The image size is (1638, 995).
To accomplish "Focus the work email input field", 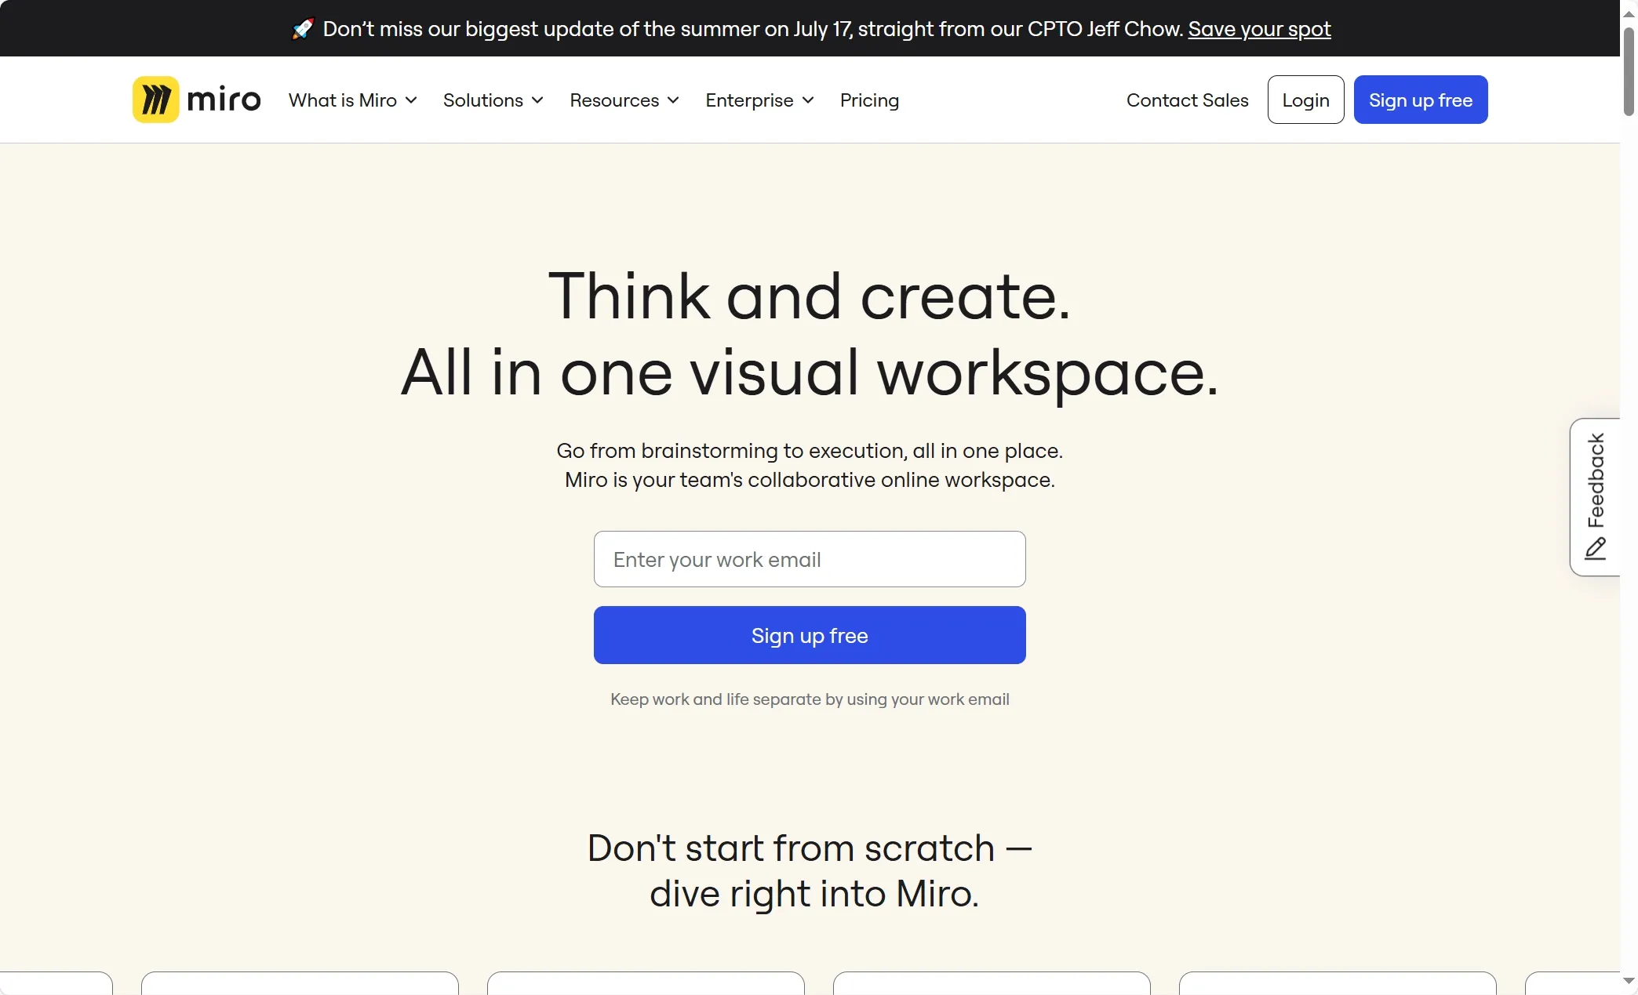I will coord(810,559).
